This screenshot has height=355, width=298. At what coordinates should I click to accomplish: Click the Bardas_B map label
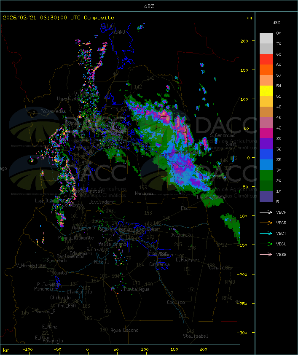(x=46, y=312)
